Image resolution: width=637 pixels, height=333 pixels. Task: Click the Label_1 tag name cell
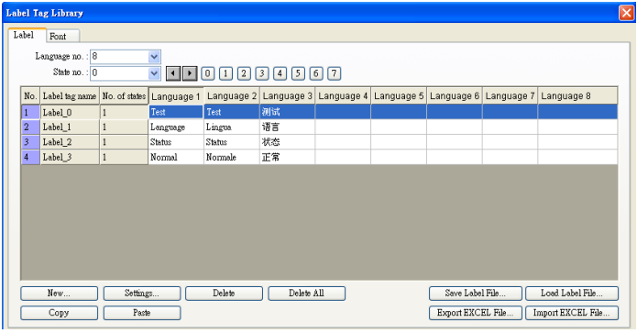pos(70,128)
